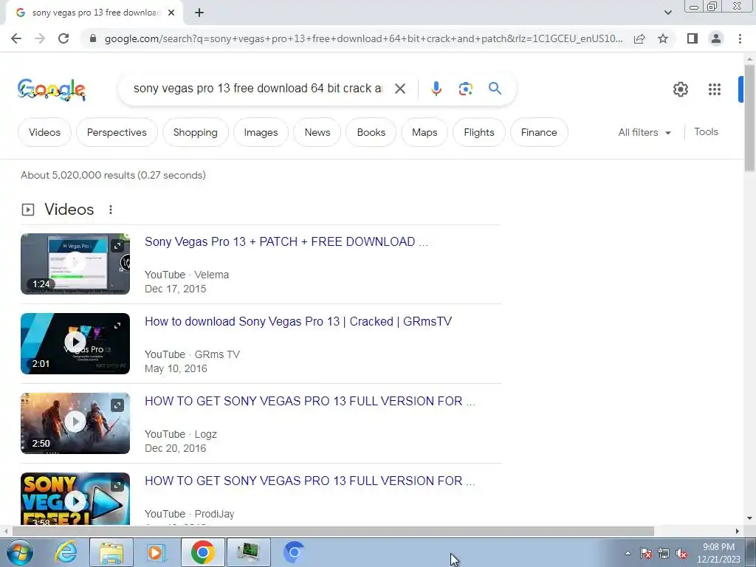Click scroll-right arrow on horizontal scrollbar
The image size is (756, 567).
tap(737, 531)
